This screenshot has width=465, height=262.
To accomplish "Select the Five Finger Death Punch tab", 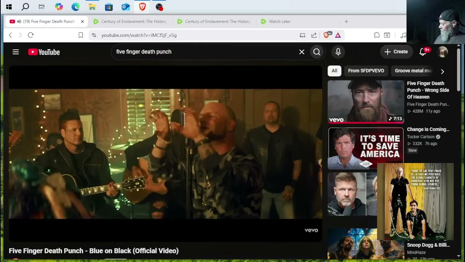I will click(x=46, y=21).
